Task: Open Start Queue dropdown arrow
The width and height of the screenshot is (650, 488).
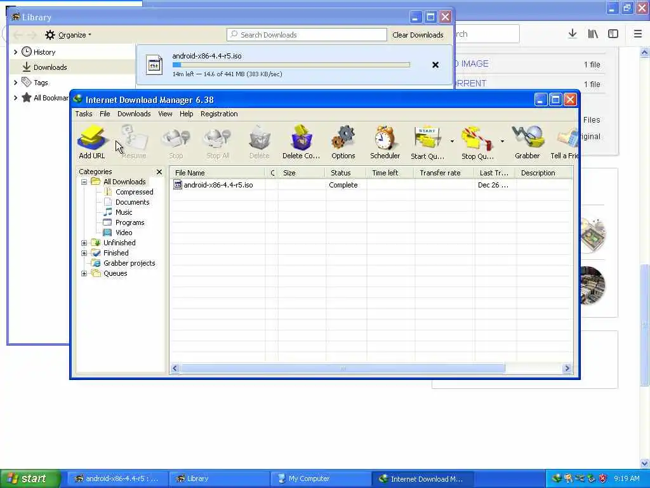Action: pyautogui.click(x=452, y=142)
